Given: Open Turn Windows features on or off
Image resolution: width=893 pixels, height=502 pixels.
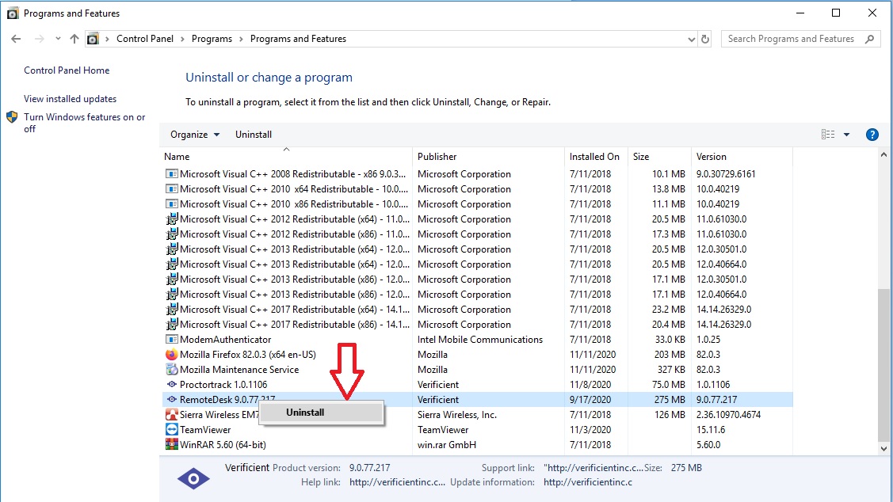Looking at the screenshot, I should (x=84, y=123).
